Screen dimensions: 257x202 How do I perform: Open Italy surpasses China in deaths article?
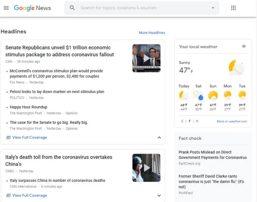(x=57, y=180)
